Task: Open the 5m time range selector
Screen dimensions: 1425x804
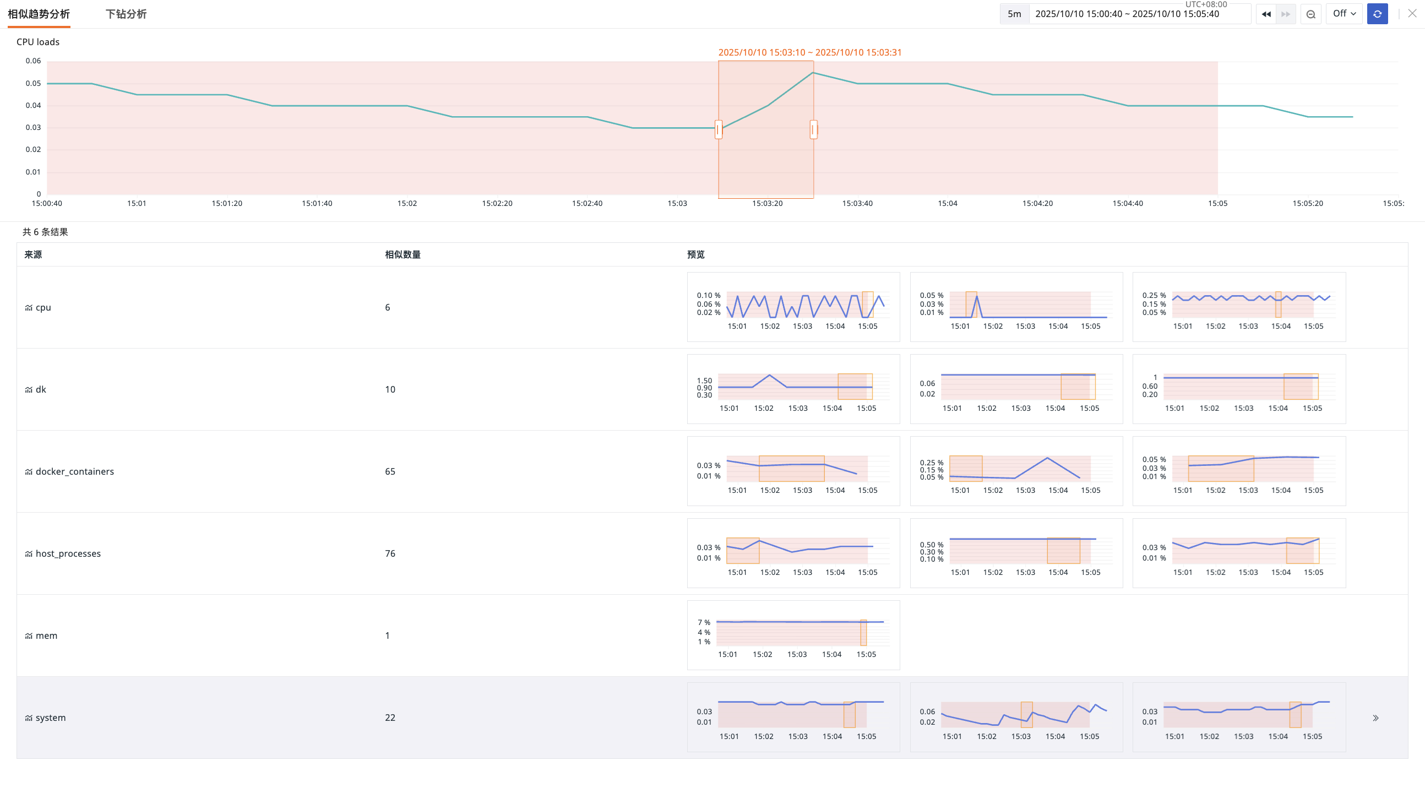Action: click(x=1014, y=14)
